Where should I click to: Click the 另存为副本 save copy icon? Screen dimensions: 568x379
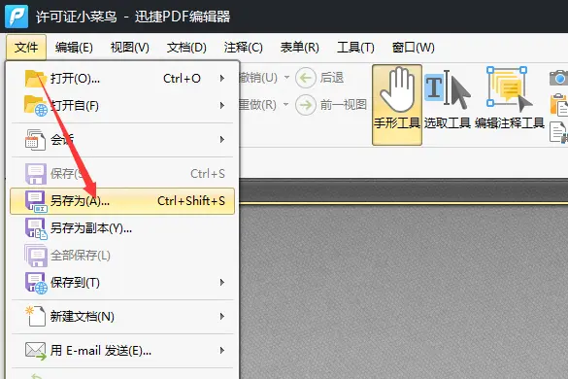pyautogui.click(x=36, y=228)
